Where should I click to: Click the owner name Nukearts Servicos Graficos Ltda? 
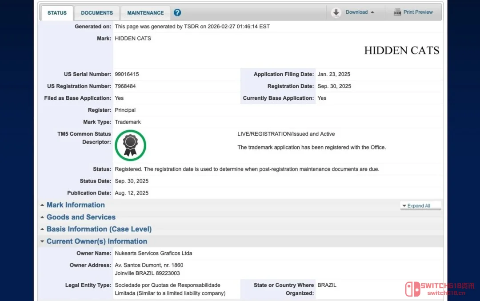click(153, 253)
